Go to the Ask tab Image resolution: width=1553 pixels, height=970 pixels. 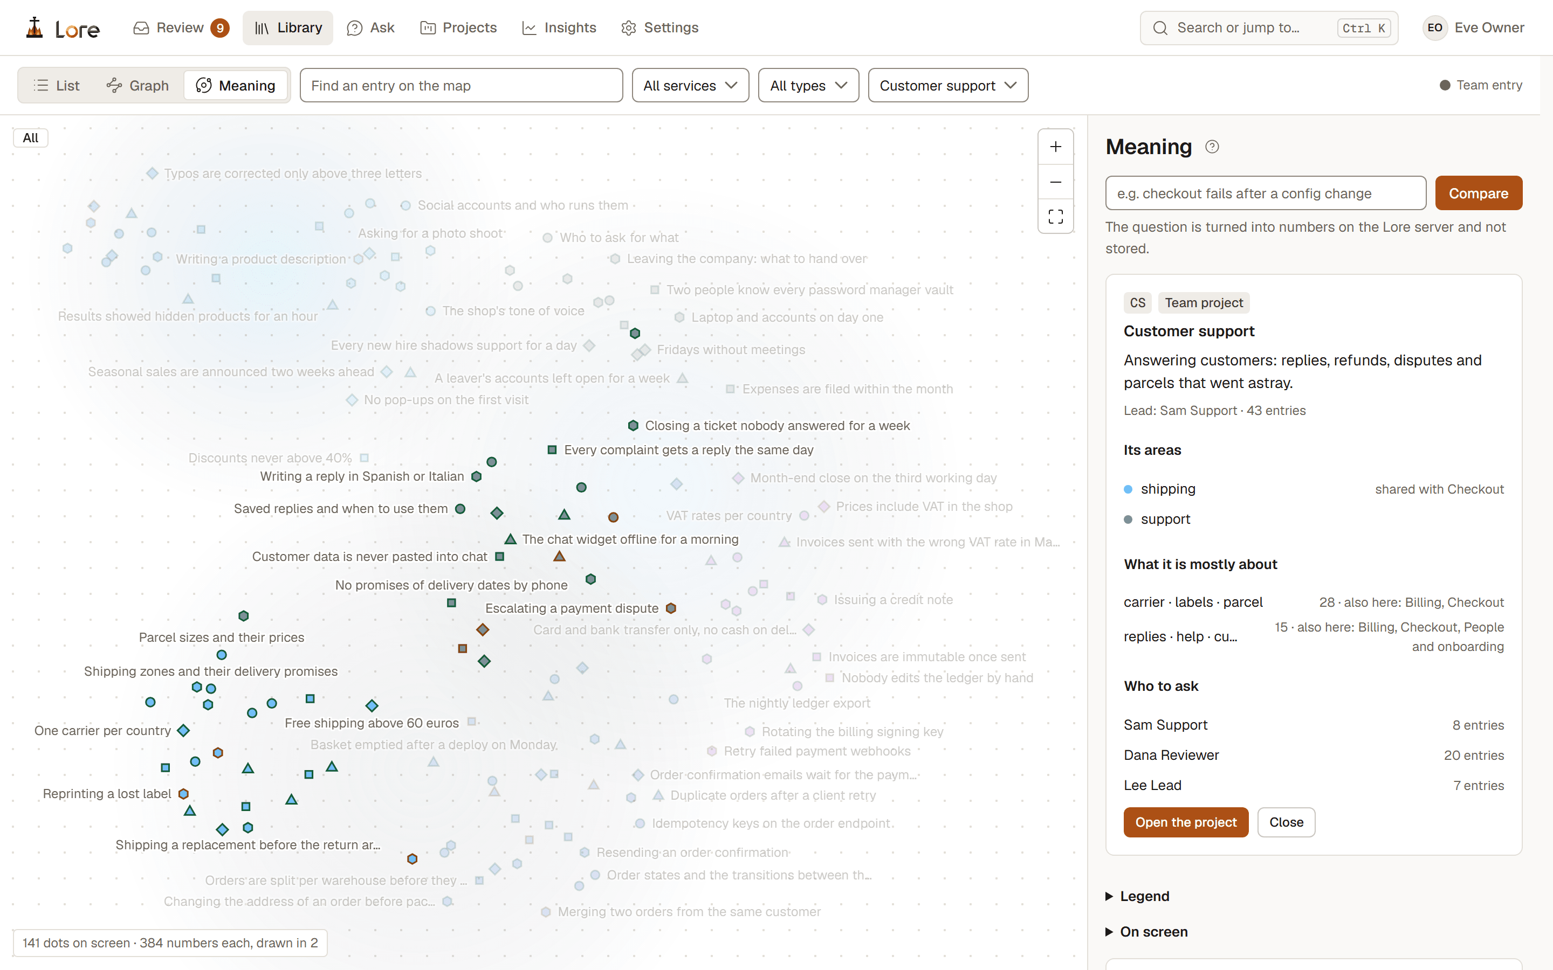[370, 27]
